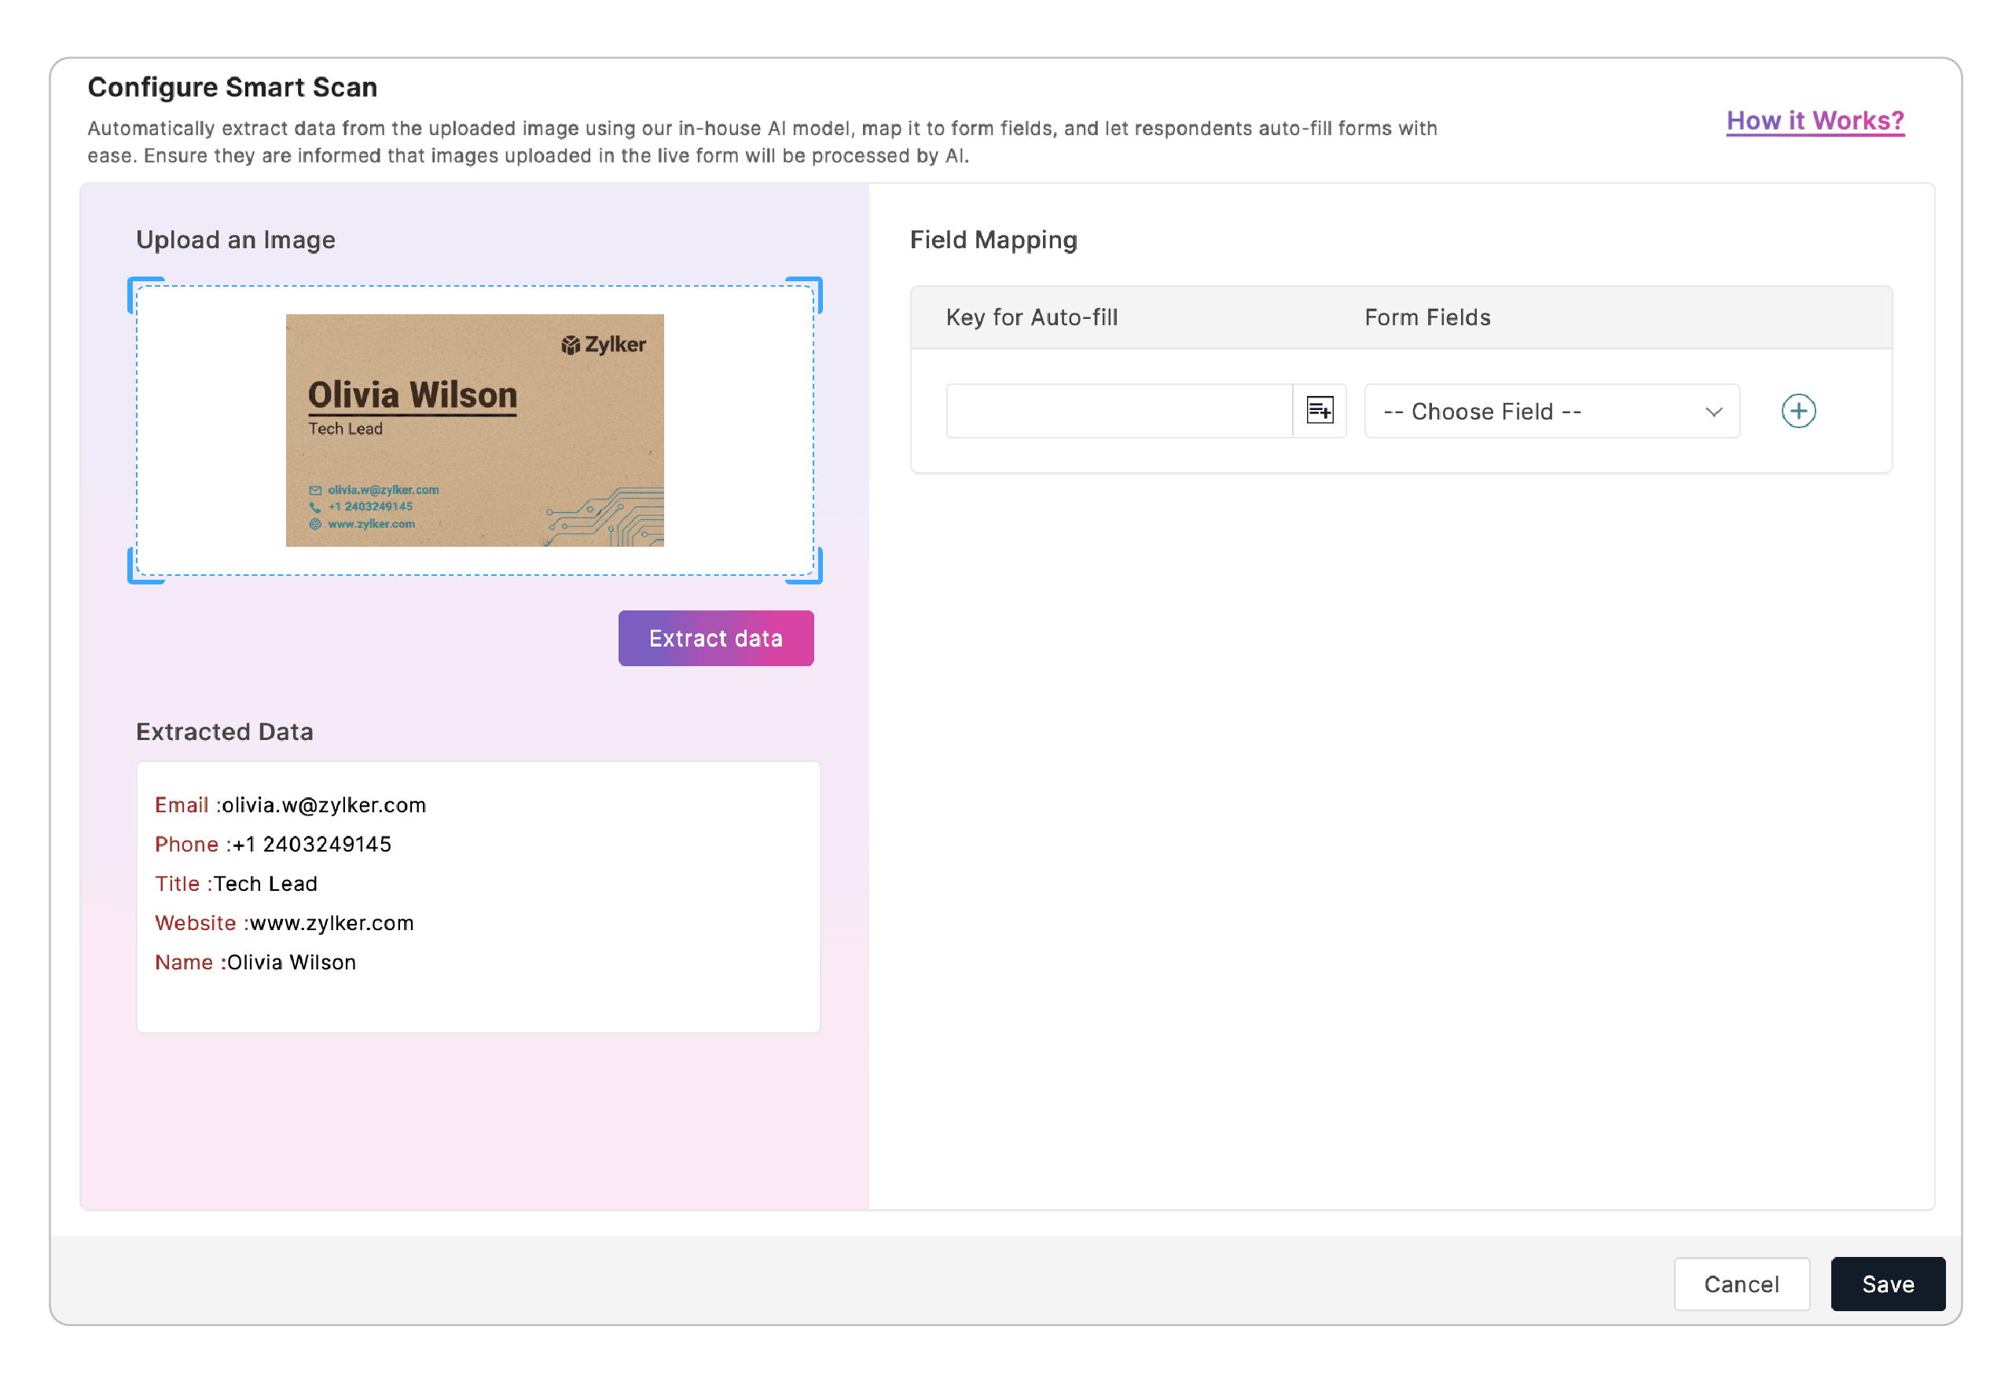Click the Save button
Image resolution: width=2012 pixels, height=1385 pixels.
click(1887, 1284)
